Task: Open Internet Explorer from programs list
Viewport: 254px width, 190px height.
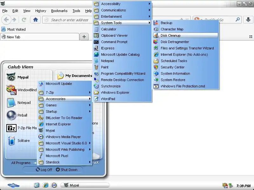Action: click(x=65, y=124)
